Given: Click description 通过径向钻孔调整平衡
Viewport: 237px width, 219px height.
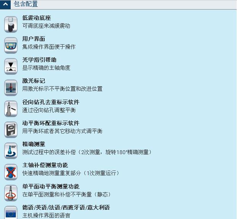Looking at the screenshot, I should 49,110.
